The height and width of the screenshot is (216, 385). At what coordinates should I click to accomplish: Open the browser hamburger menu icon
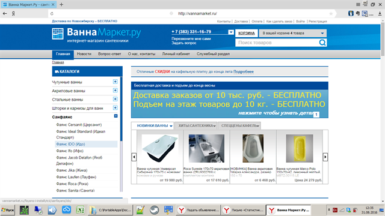tap(358, 4)
